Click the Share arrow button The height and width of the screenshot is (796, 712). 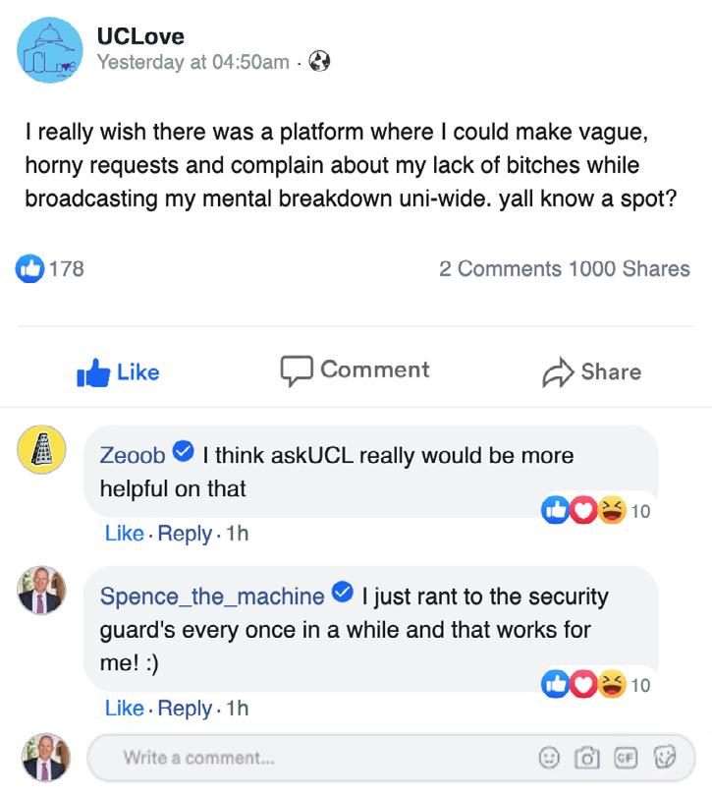pos(592,371)
